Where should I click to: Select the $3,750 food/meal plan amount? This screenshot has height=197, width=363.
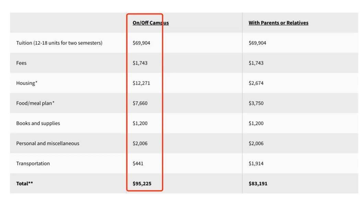(256, 103)
